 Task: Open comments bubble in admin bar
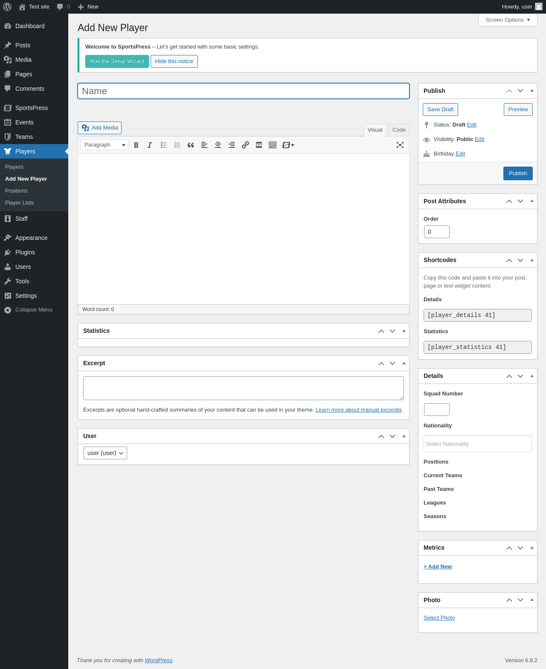63,7
